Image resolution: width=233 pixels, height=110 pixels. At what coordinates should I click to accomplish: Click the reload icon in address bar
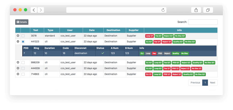tap(163, 10)
